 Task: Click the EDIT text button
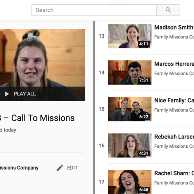tap(72, 168)
